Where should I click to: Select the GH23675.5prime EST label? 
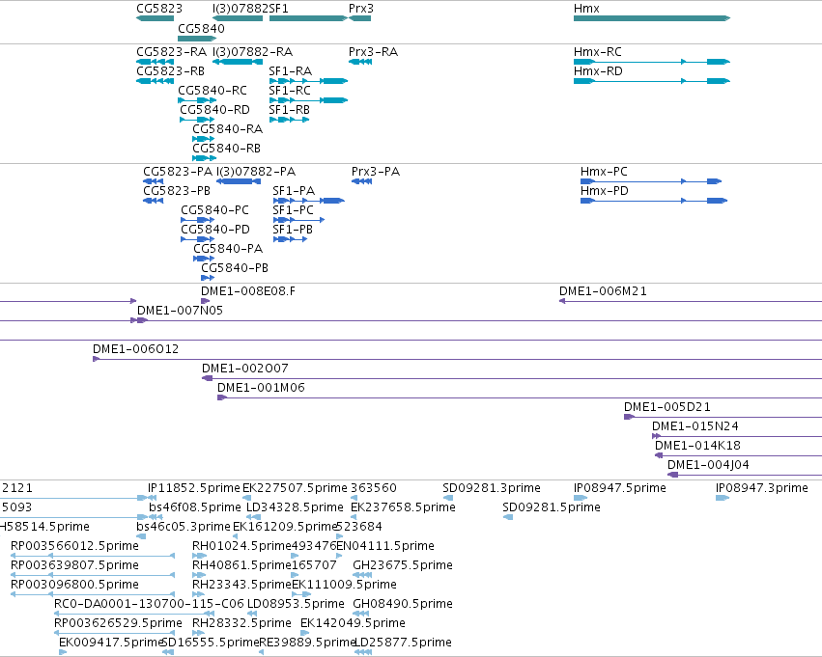(x=403, y=566)
